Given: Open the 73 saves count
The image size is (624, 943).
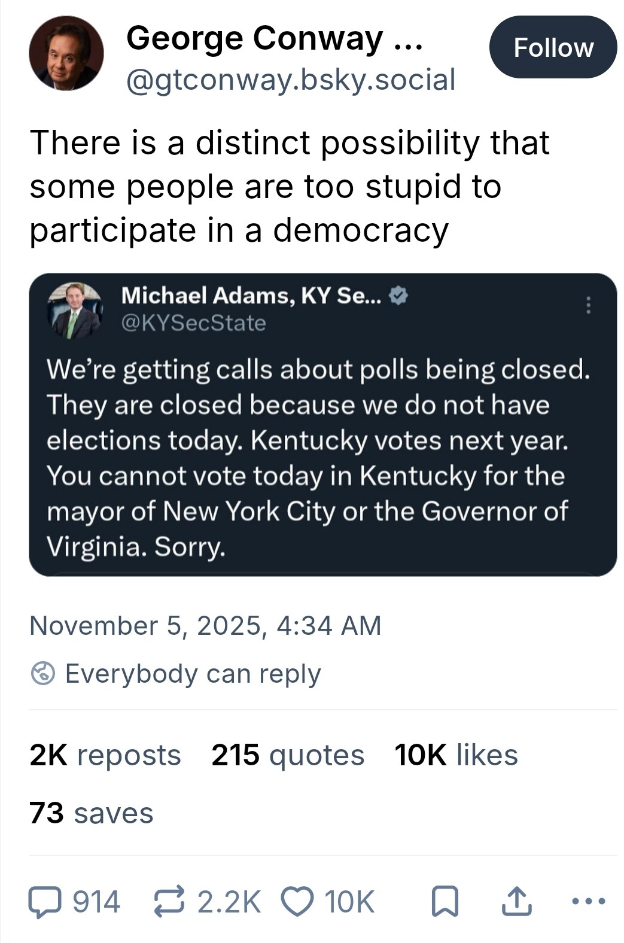Looking at the screenshot, I should point(92,813).
